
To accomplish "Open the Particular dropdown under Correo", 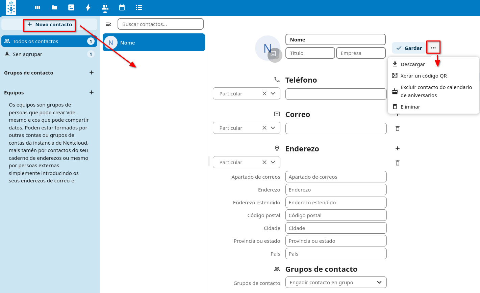I will coord(274,128).
